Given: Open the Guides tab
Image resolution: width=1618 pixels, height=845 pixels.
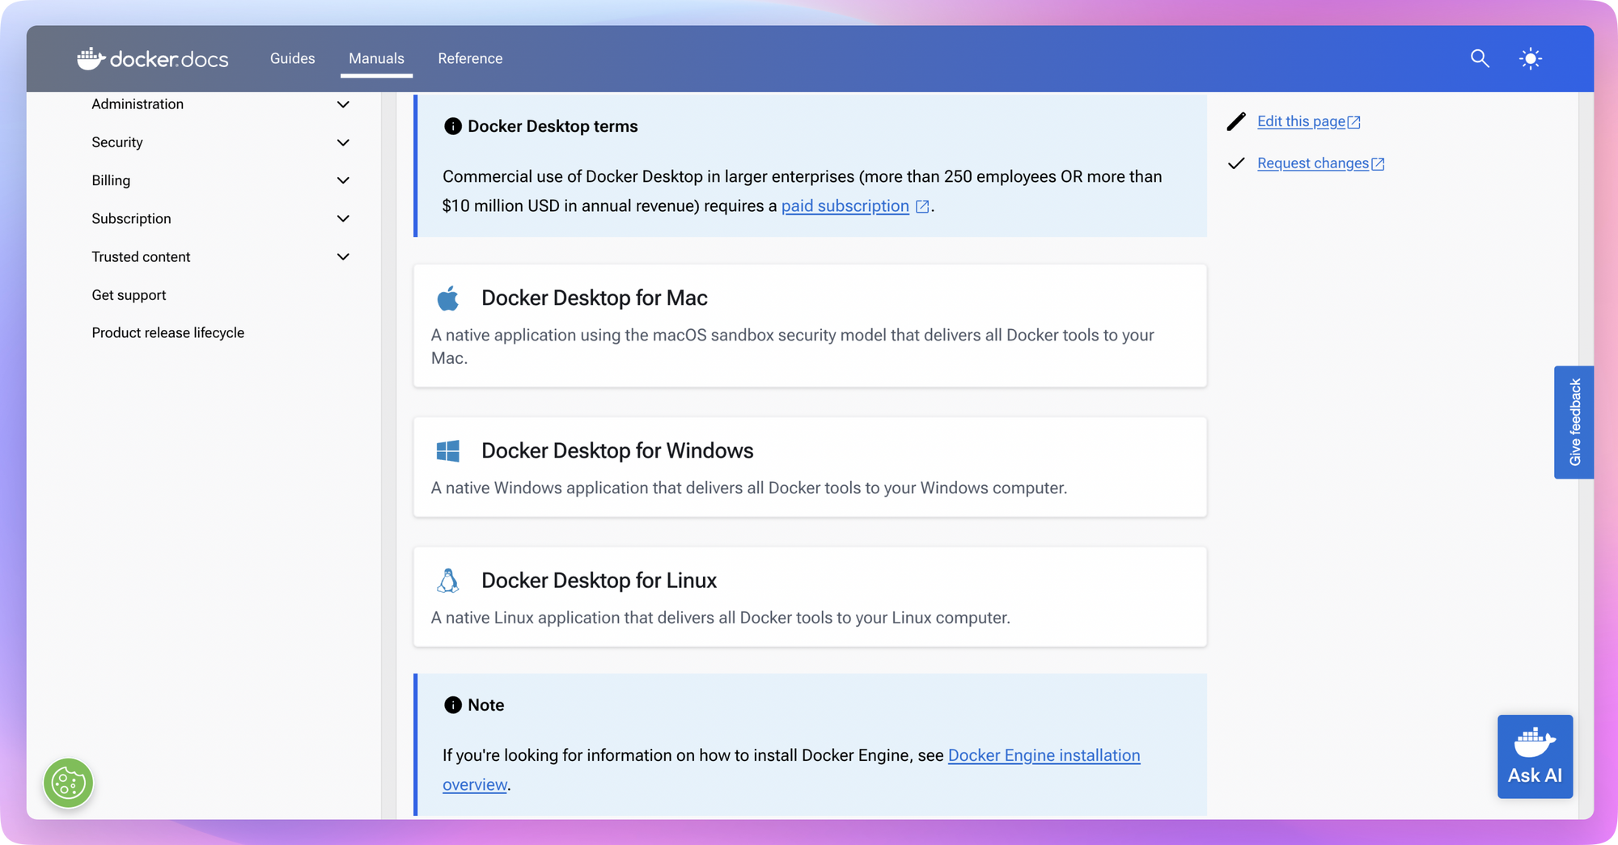Looking at the screenshot, I should click(x=292, y=58).
